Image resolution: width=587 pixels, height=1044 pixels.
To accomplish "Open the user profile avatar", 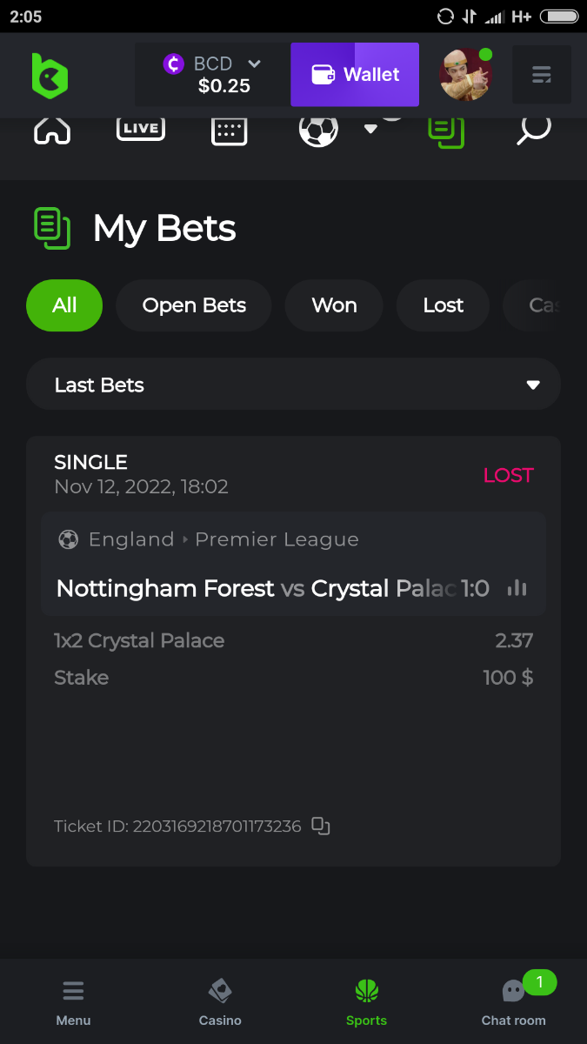I will click(x=466, y=75).
